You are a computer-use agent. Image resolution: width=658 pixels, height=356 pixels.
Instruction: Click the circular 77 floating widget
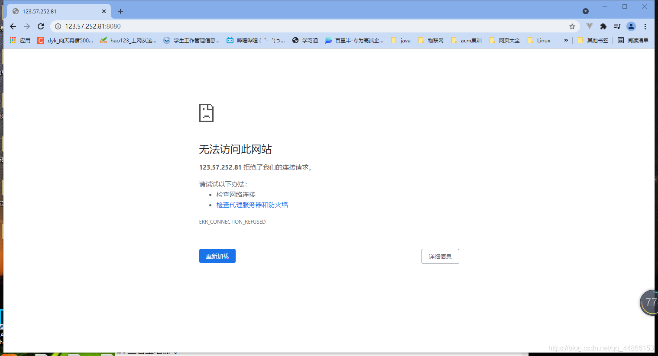click(649, 303)
